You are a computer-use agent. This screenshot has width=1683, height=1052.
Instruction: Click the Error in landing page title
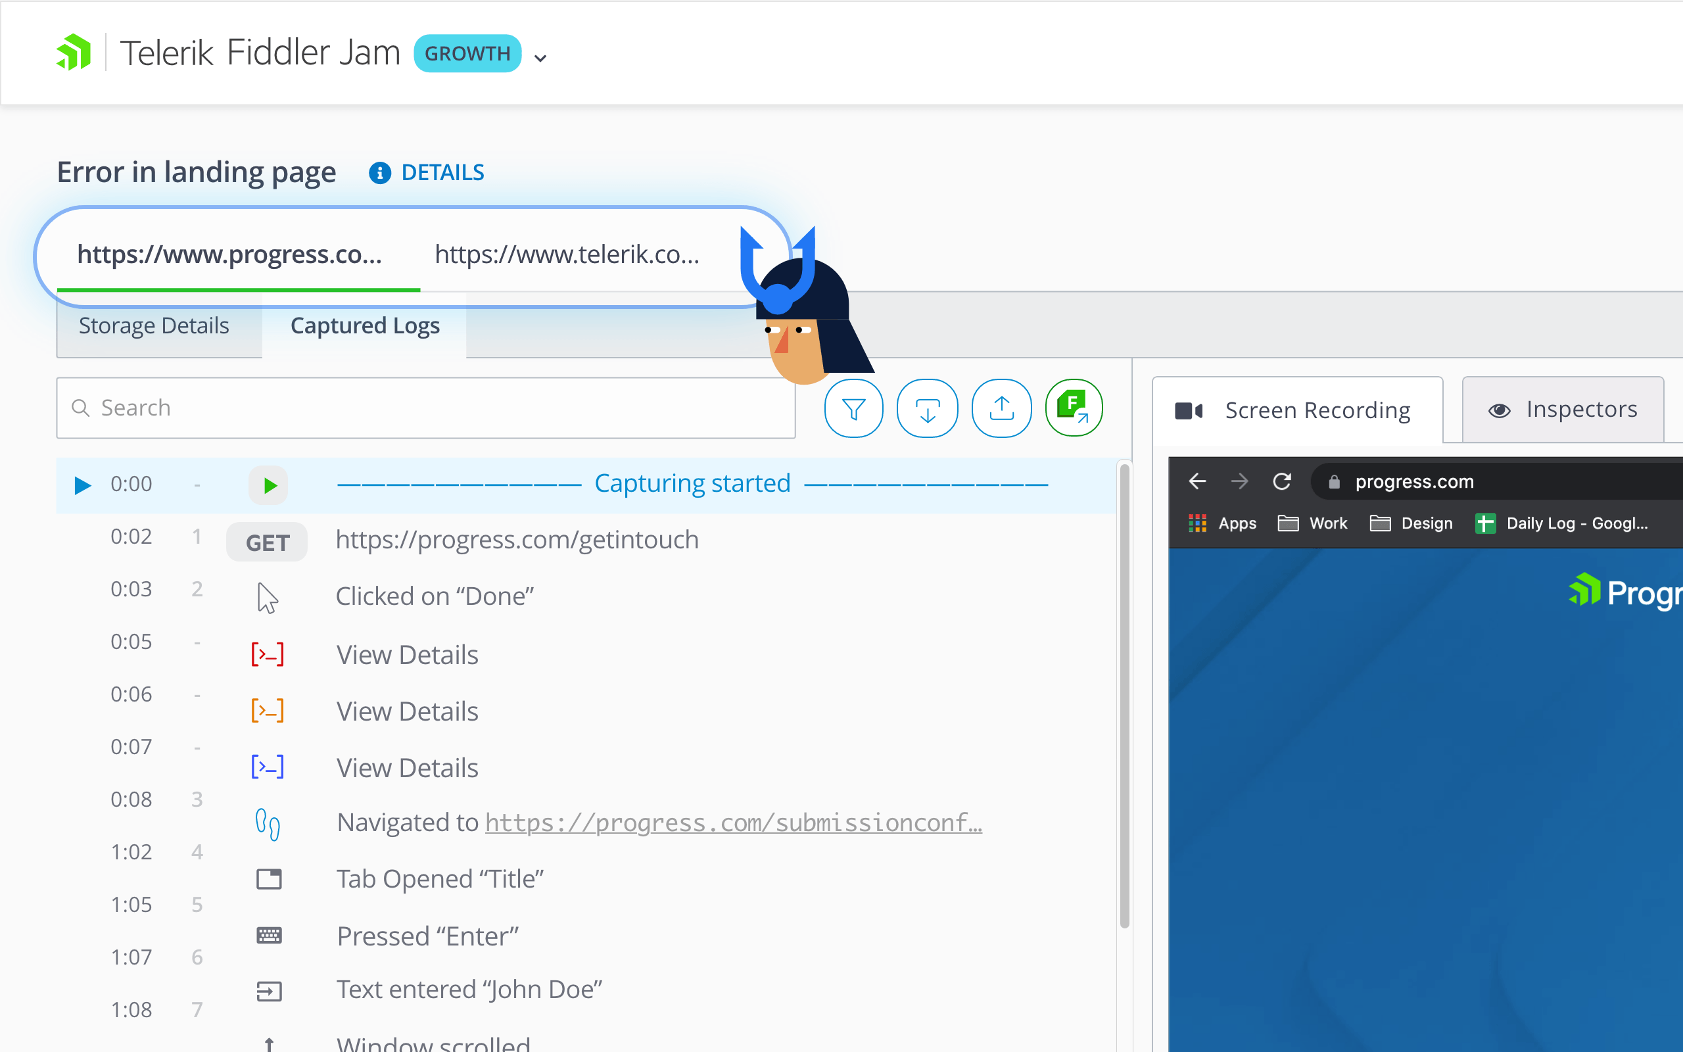click(x=196, y=172)
